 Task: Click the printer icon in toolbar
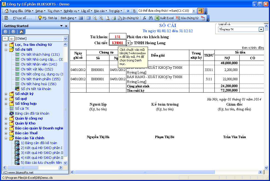click(x=114, y=18)
